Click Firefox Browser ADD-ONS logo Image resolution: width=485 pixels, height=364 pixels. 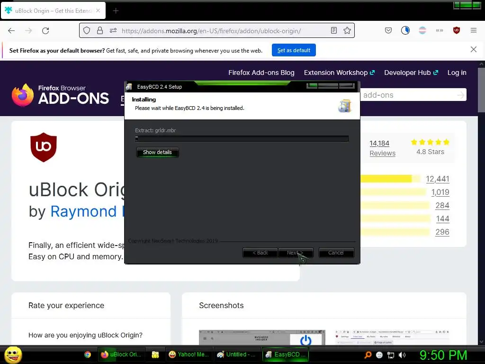tap(60, 95)
